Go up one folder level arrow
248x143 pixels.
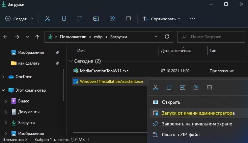(x=37, y=37)
